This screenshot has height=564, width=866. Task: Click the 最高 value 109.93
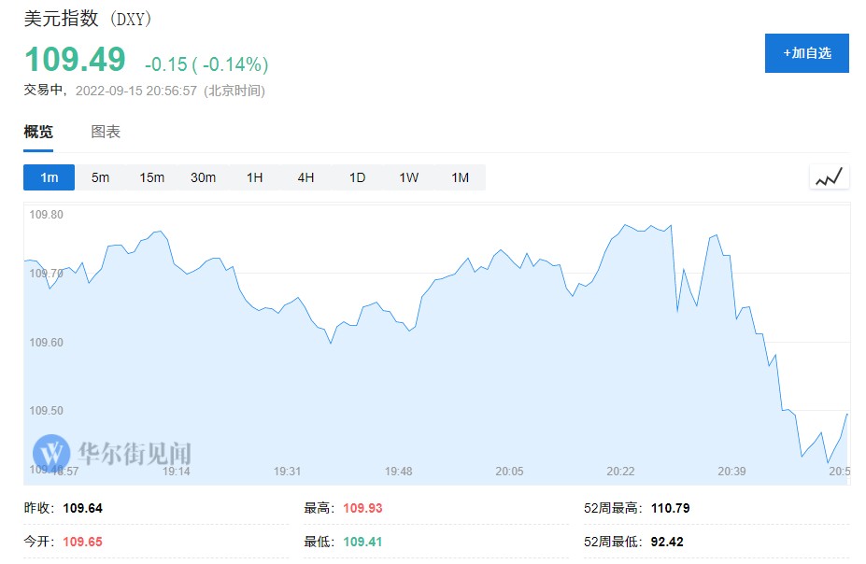pos(362,509)
